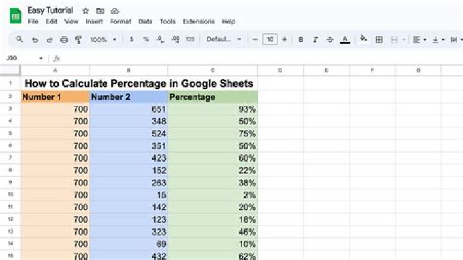This screenshot has width=463, height=260.
Task: Click the move to folder icon
Action: (x=100, y=11)
